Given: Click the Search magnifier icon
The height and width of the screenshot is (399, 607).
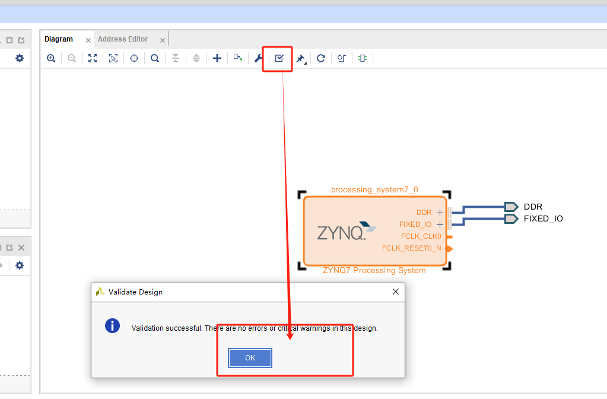Looking at the screenshot, I should pyautogui.click(x=155, y=58).
